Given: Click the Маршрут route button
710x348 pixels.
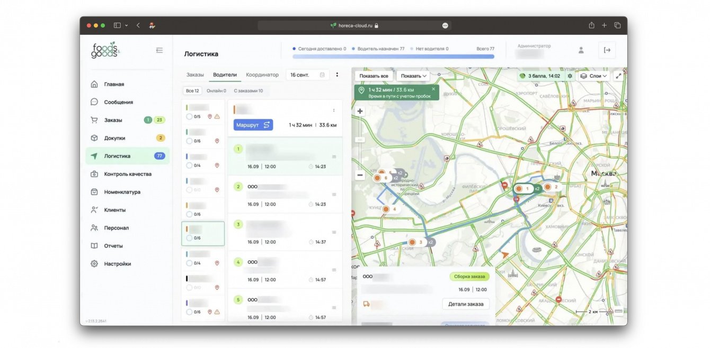Looking at the screenshot, I should point(253,125).
